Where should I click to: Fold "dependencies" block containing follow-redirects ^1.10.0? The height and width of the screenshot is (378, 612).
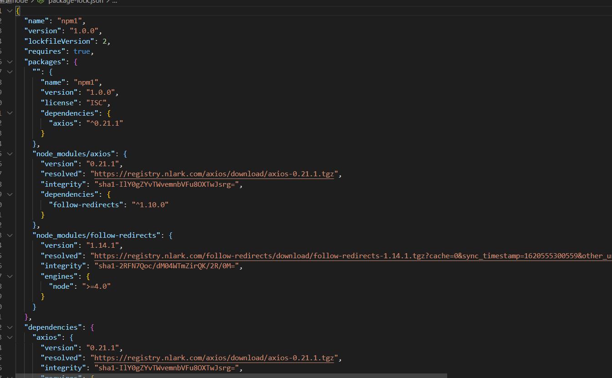(x=10, y=194)
